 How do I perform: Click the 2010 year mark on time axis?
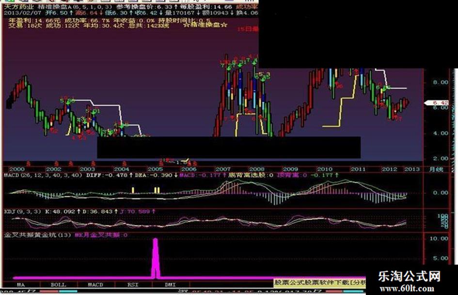click(x=325, y=169)
